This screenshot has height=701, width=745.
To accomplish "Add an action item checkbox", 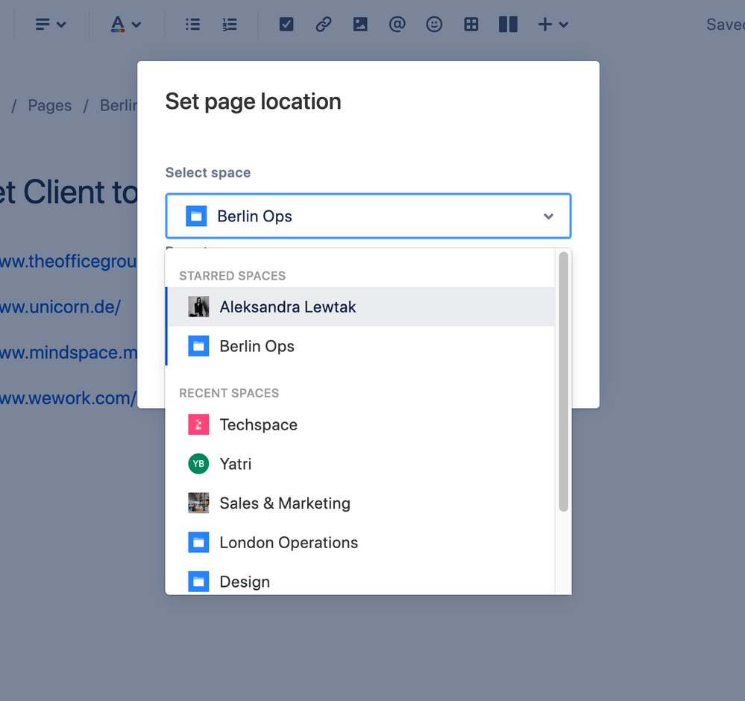I will (x=286, y=25).
